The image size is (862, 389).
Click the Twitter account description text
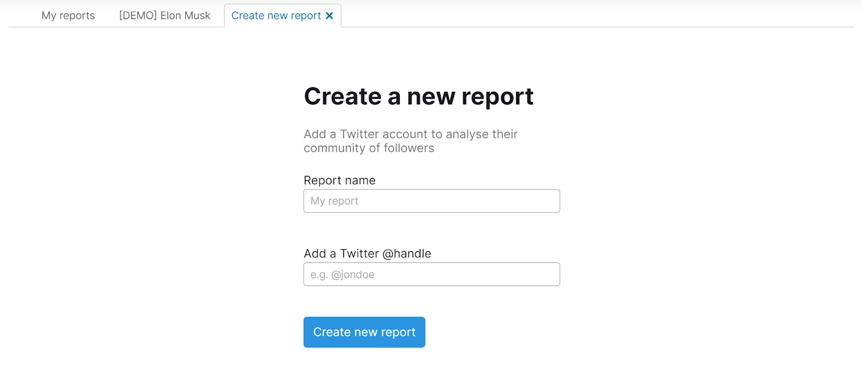411,135
